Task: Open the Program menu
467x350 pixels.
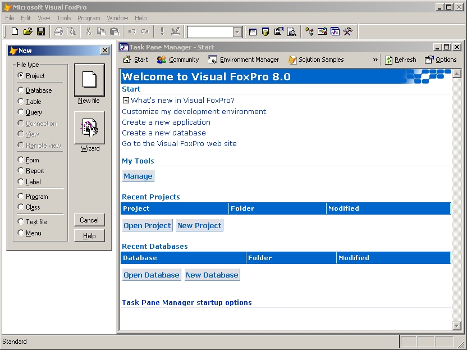Action: (x=89, y=18)
